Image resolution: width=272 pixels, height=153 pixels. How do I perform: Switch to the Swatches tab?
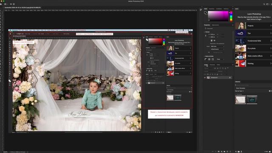click(x=212, y=9)
